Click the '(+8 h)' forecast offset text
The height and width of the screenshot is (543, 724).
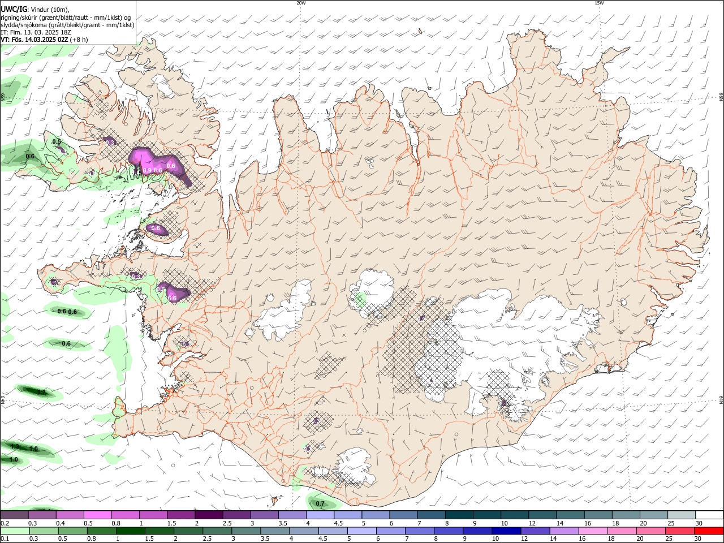coord(80,40)
